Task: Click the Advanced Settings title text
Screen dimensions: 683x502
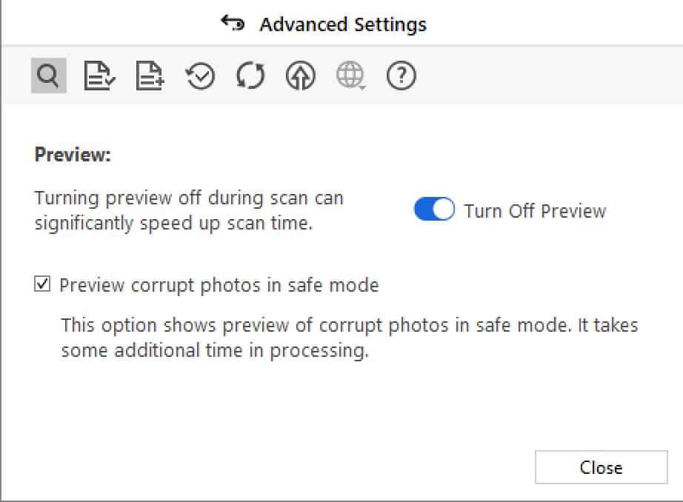Action: [x=343, y=24]
